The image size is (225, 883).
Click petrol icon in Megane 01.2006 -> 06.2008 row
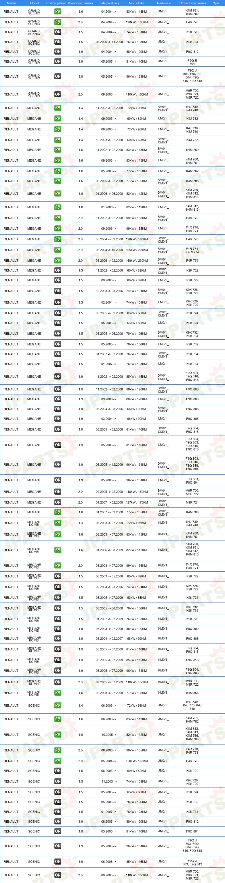(58, 194)
